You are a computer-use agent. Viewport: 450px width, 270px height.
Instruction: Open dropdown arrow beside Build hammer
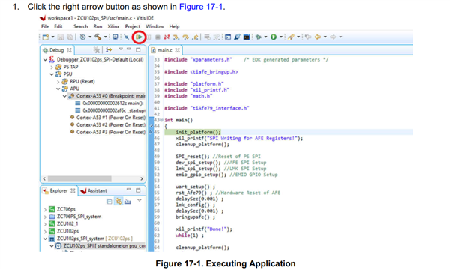pyautogui.click(x=105, y=37)
